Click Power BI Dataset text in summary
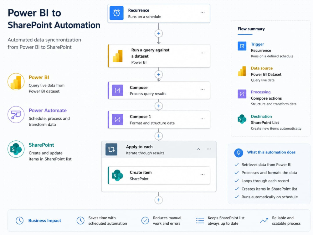This screenshot has width=313, height=235. coord(266,74)
